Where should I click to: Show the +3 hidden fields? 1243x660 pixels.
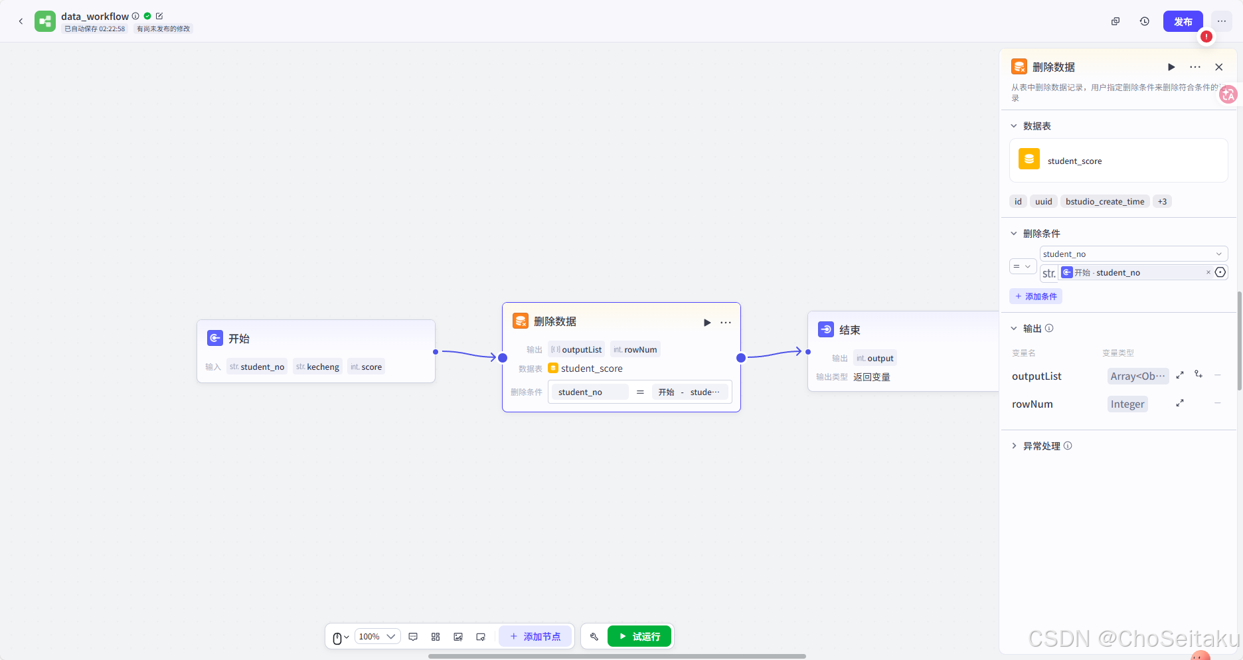tap(1162, 201)
